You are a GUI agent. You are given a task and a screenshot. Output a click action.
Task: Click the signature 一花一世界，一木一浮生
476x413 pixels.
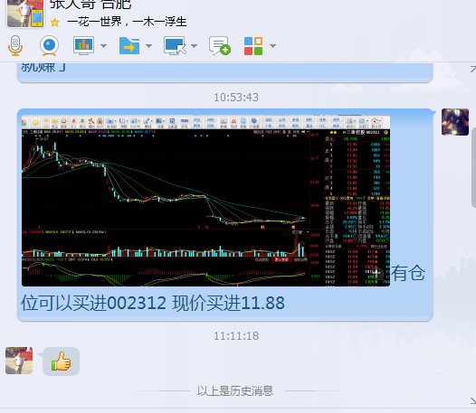click(127, 22)
